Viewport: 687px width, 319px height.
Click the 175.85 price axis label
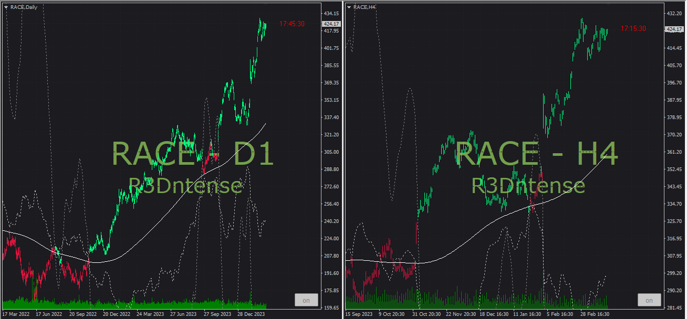click(x=331, y=290)
